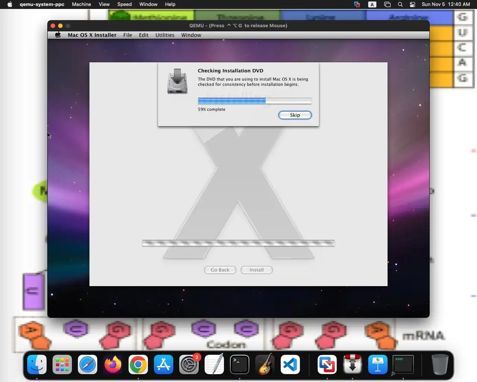Open the guest Edit menu
The width and height of the screenshot is (477, 382).
click(x=143, y=35)
